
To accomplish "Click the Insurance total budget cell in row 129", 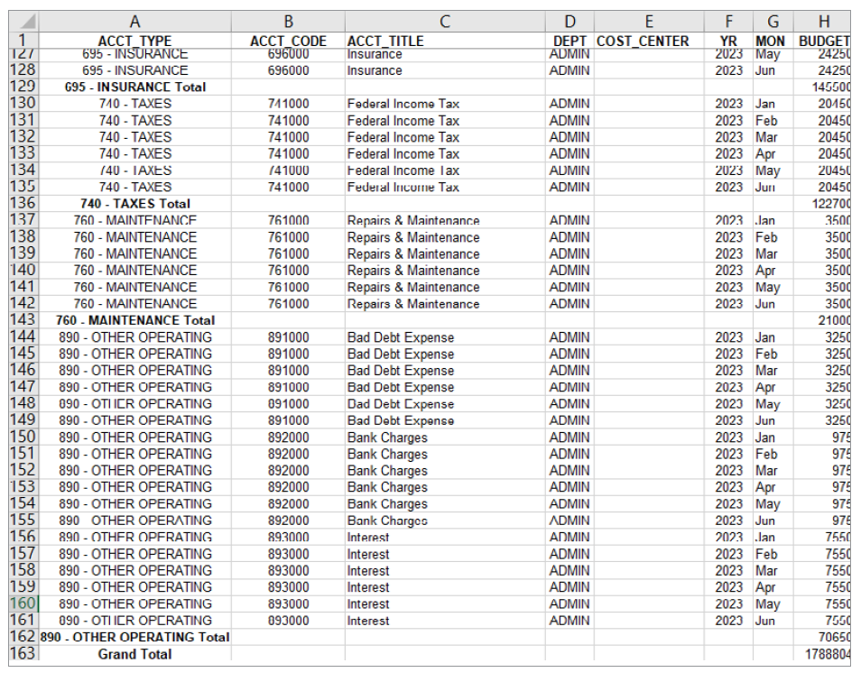I will pyautogui.click(x=822, y=87).
